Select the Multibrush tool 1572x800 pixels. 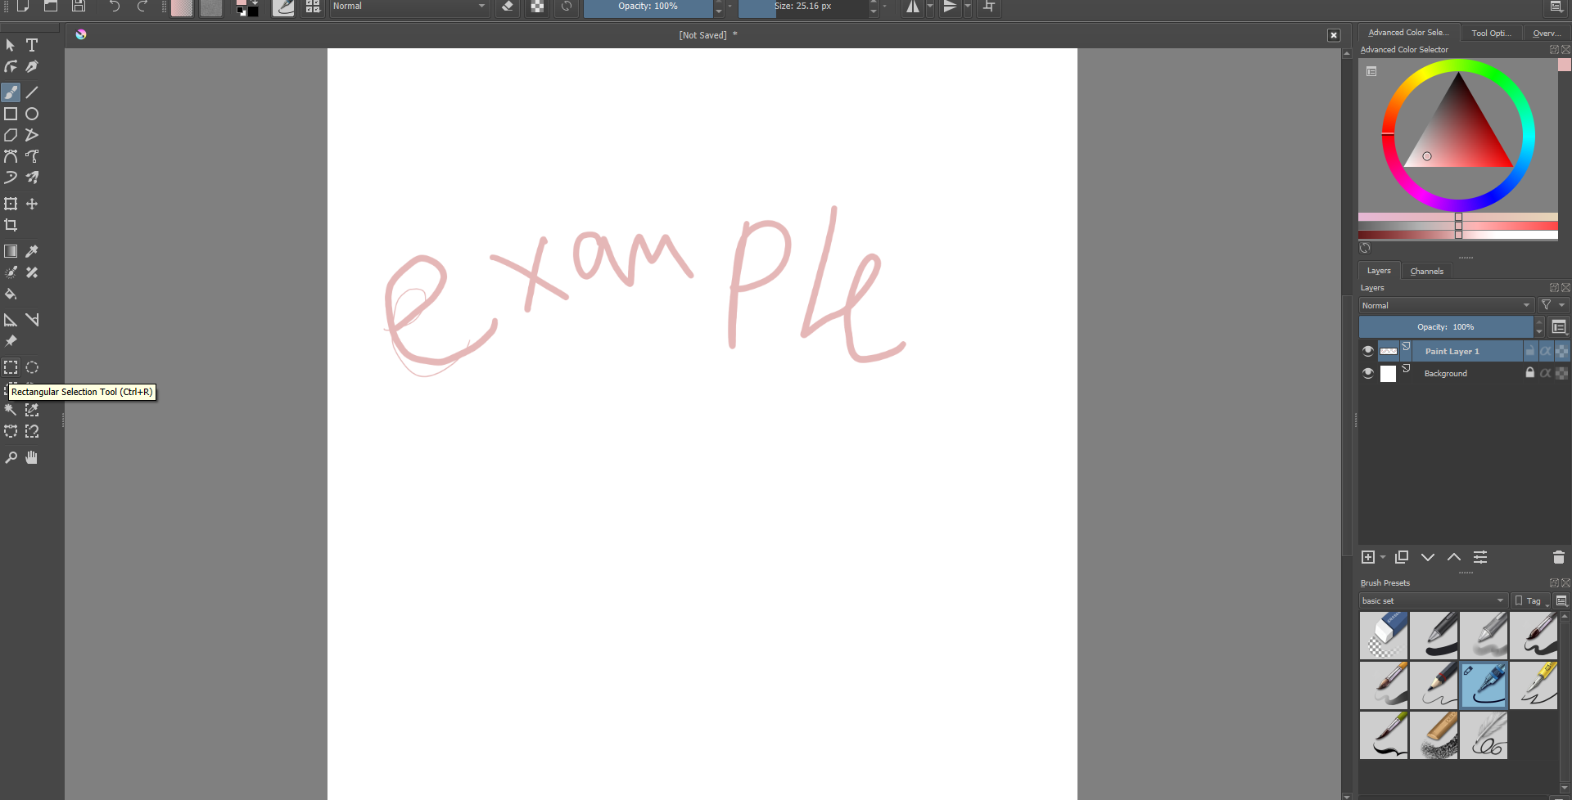pyautogui.click(x=32, y=178)
